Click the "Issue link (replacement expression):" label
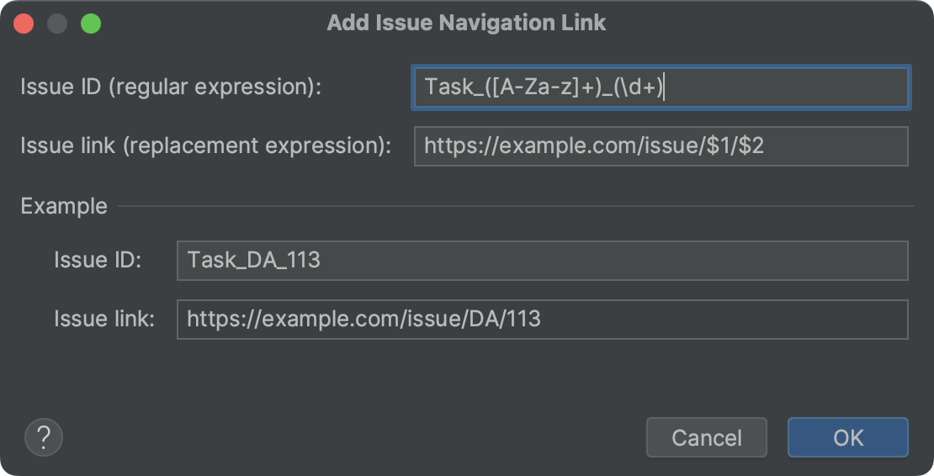Viewport: 934px width, 476px height. click(x=206, y=146)
